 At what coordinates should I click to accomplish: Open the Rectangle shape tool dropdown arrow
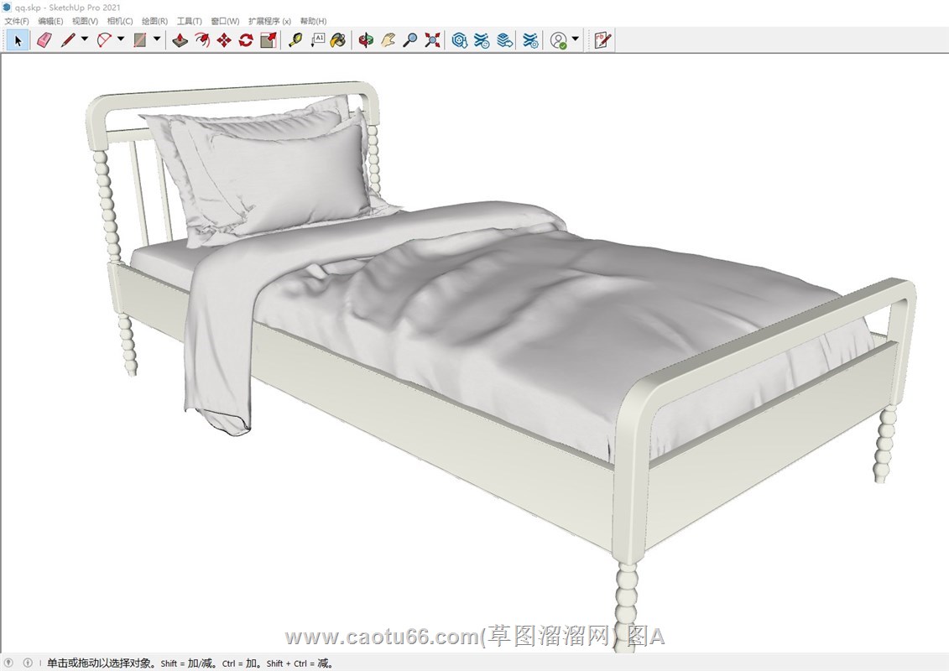(x=157, y=39)
